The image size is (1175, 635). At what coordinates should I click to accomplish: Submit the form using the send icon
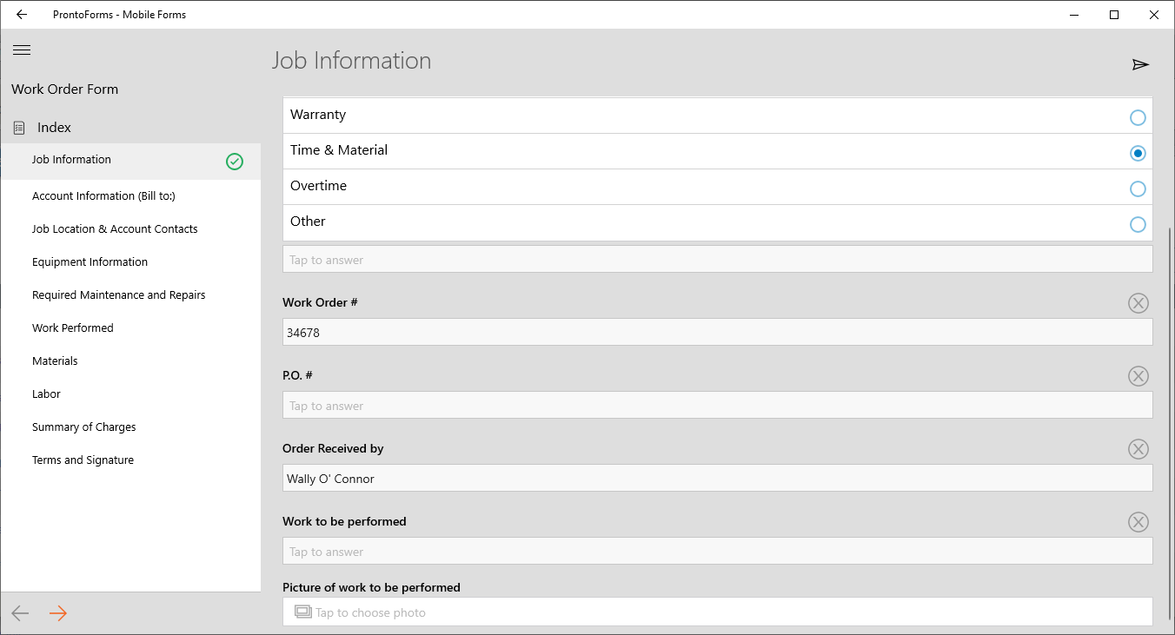(x=1141, y=63)
